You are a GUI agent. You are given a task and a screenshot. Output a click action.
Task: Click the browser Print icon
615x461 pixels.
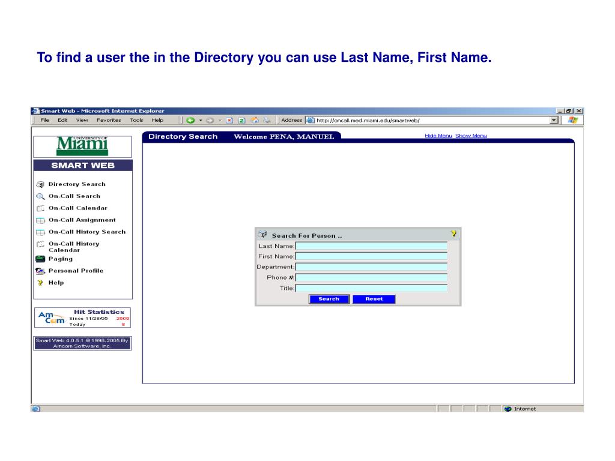click(267, 120)
